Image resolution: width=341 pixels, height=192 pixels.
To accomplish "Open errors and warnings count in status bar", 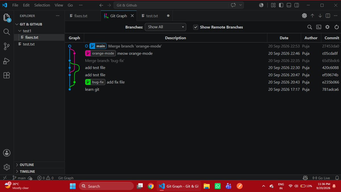I will pos(45,178).
